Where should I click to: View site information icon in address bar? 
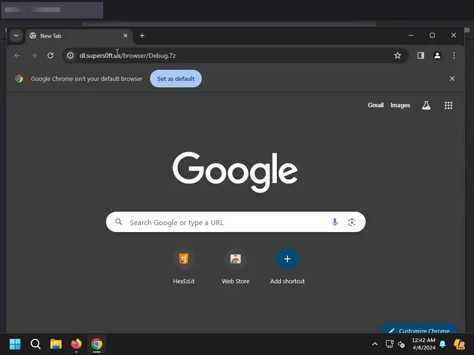70,55
